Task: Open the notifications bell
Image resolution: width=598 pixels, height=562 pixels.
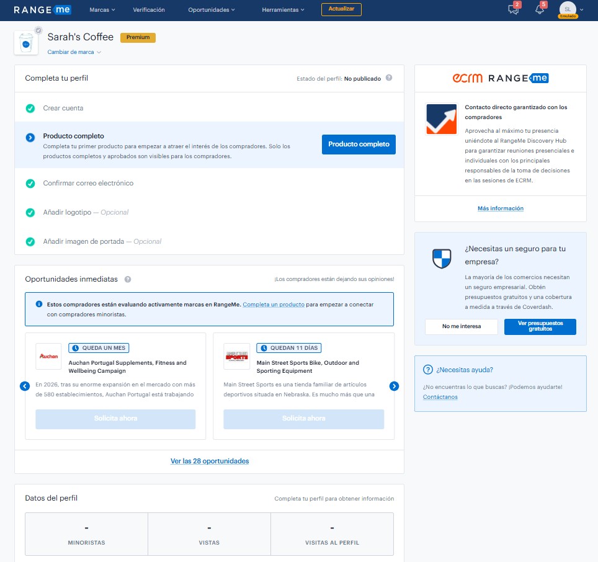Action: (539, 9)
